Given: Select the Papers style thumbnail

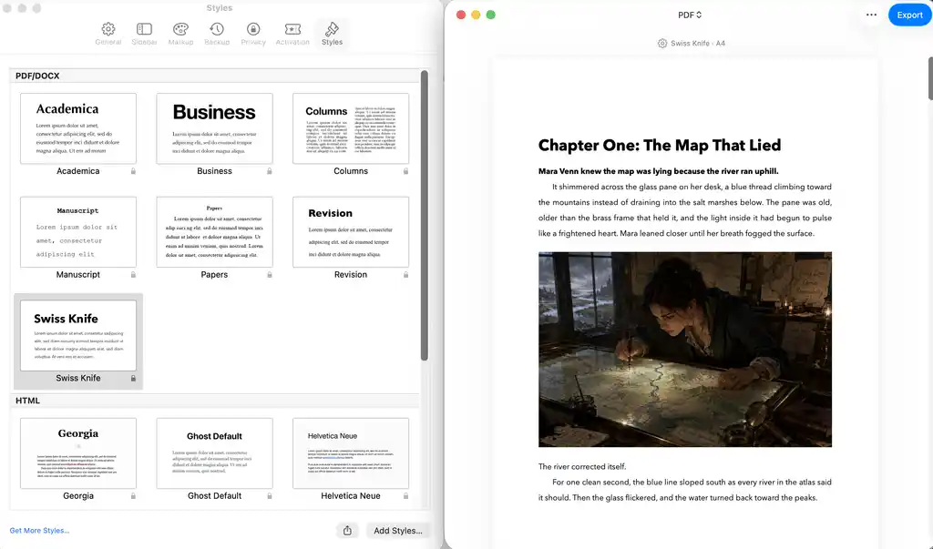Looking at the screenshot, I should [214, 232].
